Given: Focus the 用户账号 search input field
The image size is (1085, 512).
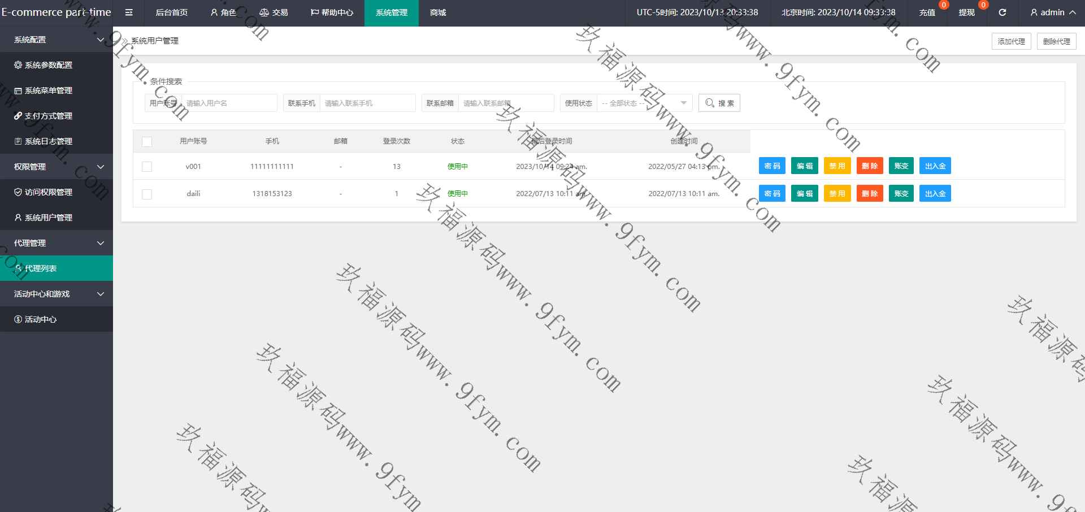Looking at the screenshot, I should (x=229, y=103).
